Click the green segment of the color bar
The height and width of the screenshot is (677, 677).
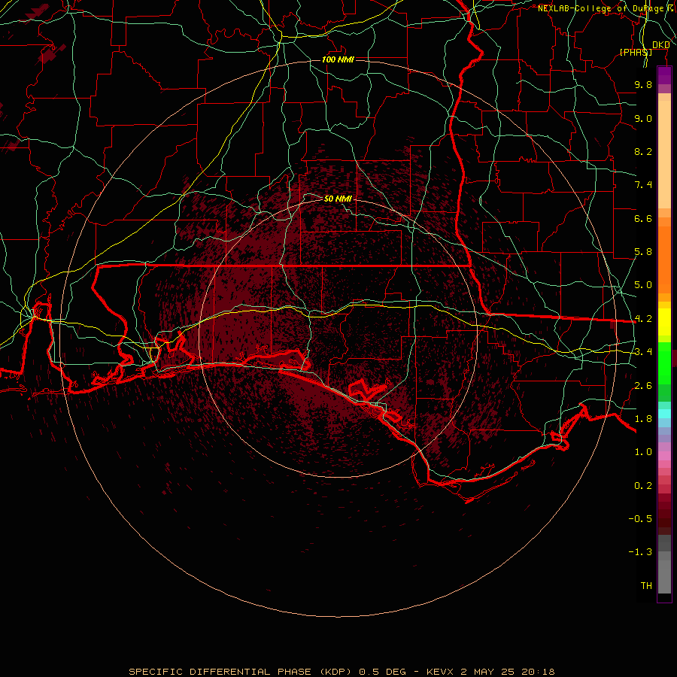pos(664,363)
